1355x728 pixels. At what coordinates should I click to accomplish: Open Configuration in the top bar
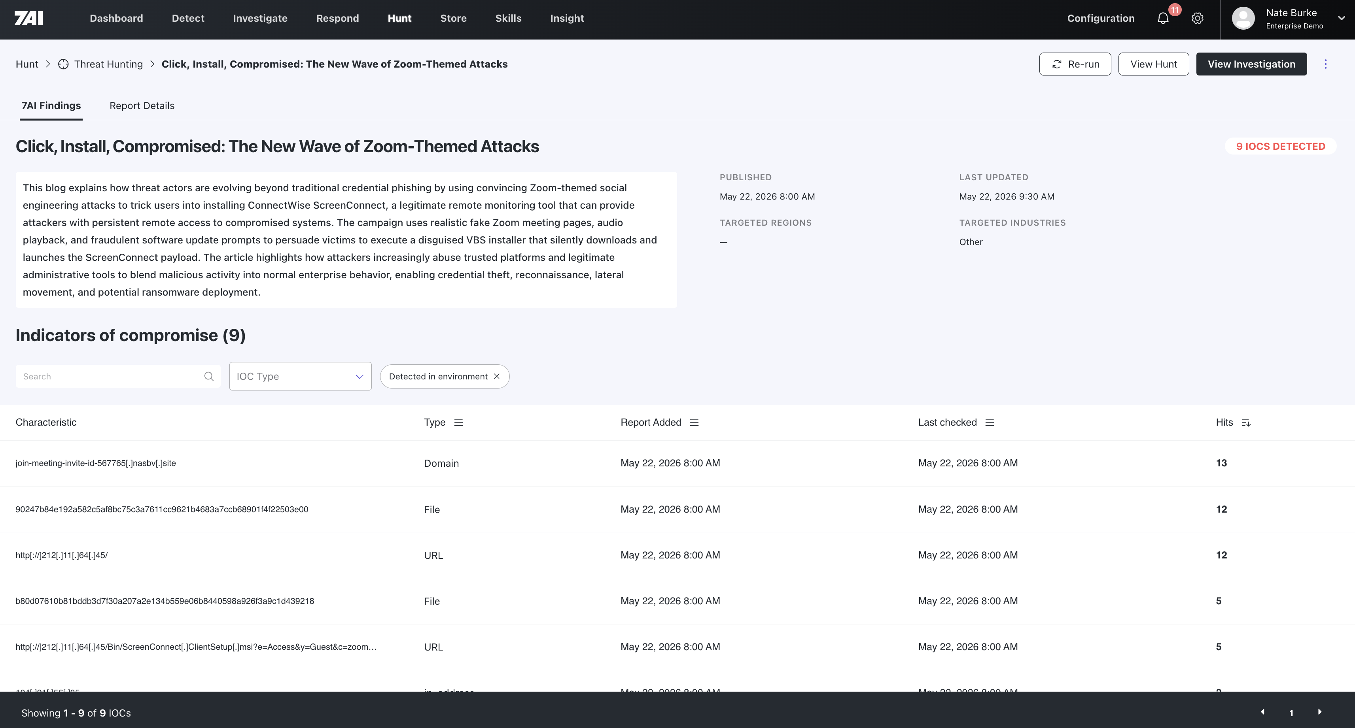point(1101,19)
